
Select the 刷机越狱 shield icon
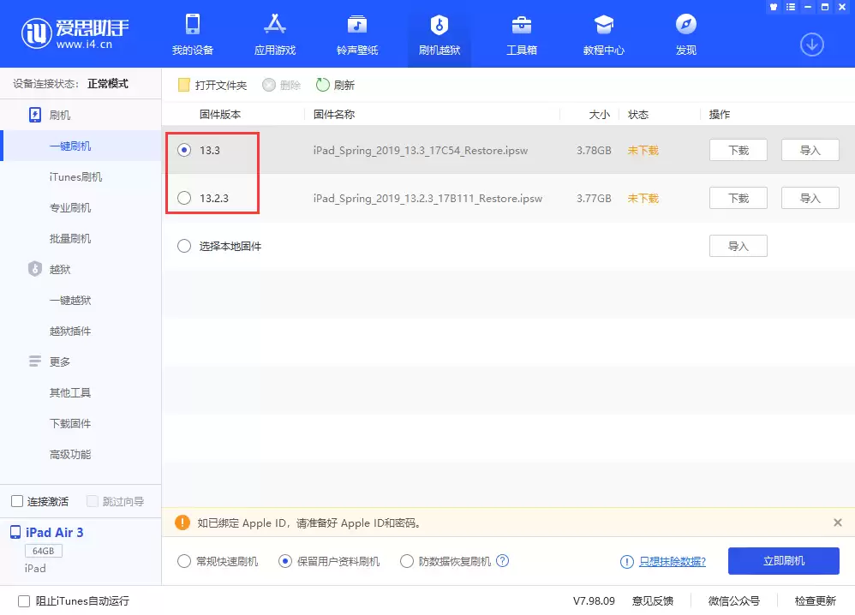pyautogui.click(x=439, y=25)
